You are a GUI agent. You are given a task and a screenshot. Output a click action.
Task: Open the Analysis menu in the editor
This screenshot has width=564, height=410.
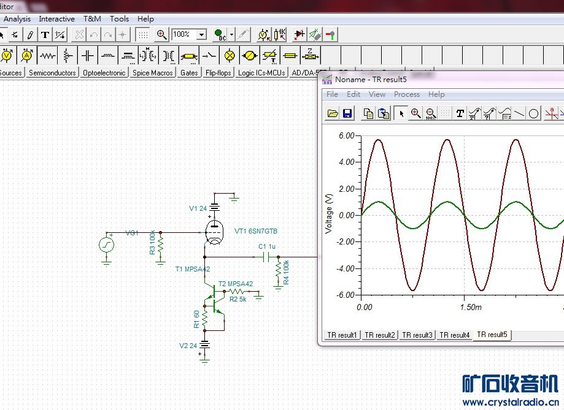click(17, 18)
